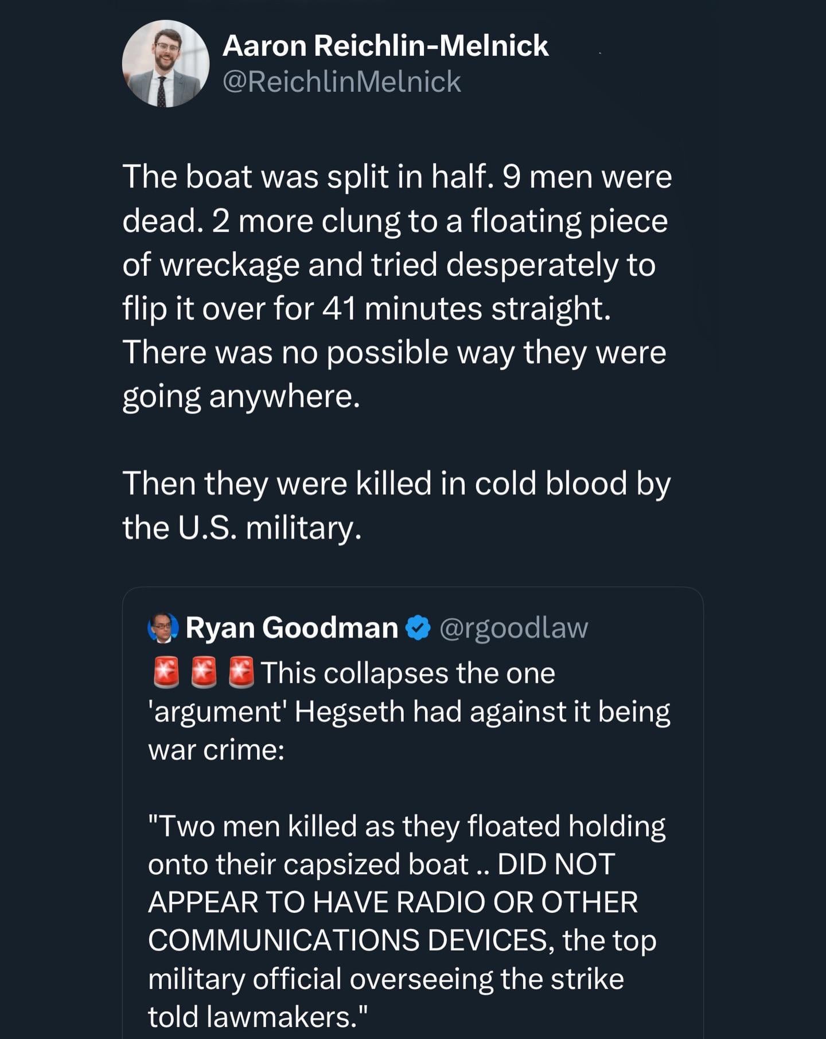This screenshot has width=826, height=1039.
Task: Click the blue verified checkmark badge
Action: pos(418,627)
